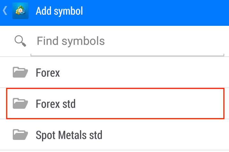Open the Spot Metals std group

coord(69,135)
